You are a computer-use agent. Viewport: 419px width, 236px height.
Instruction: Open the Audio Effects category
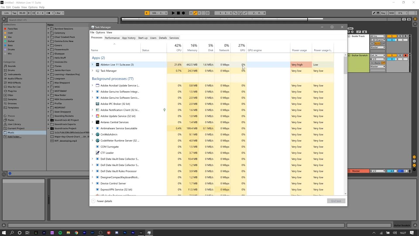coord(15,78)
